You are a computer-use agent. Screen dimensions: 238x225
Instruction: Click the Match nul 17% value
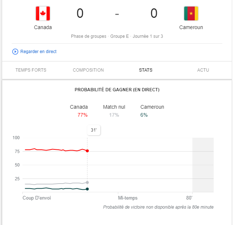click(x=114, y=115)
